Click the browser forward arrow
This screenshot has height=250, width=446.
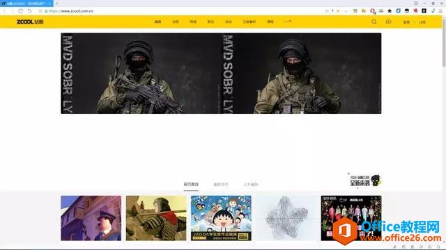(13, 11)
